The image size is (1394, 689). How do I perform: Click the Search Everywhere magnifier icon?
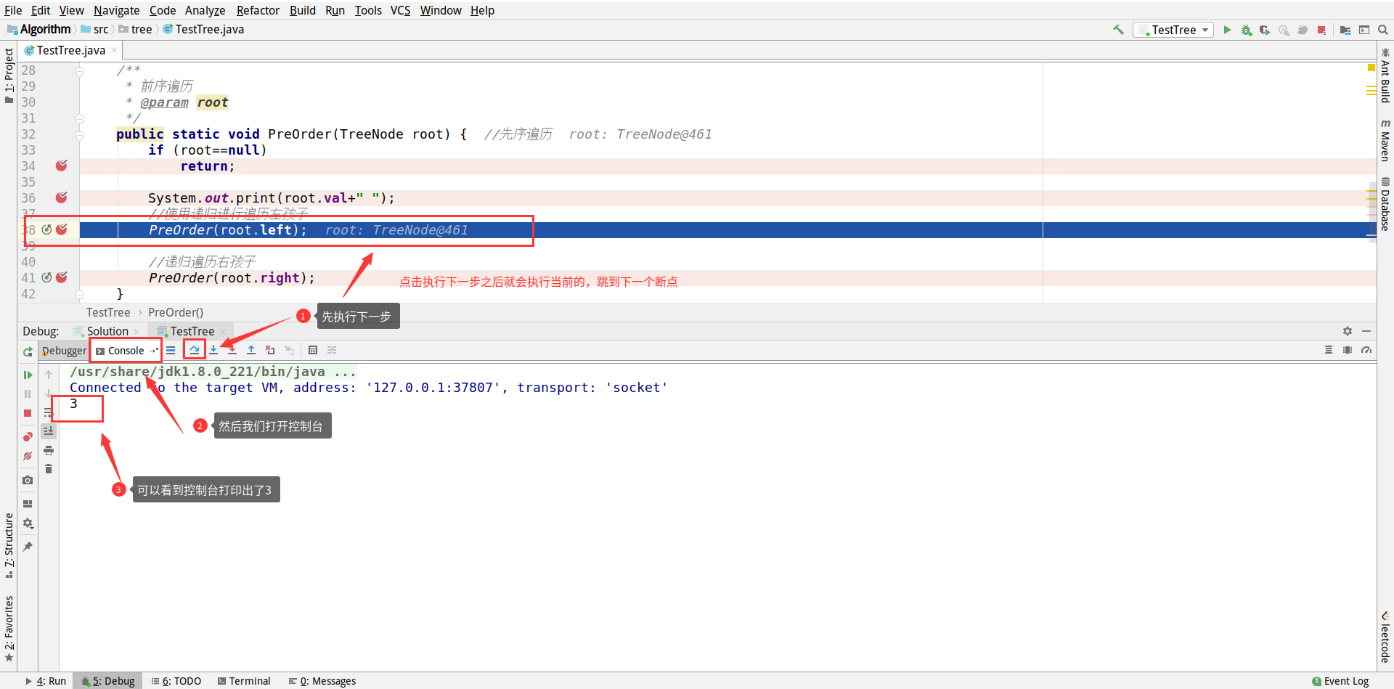[x=1383, y=30]
